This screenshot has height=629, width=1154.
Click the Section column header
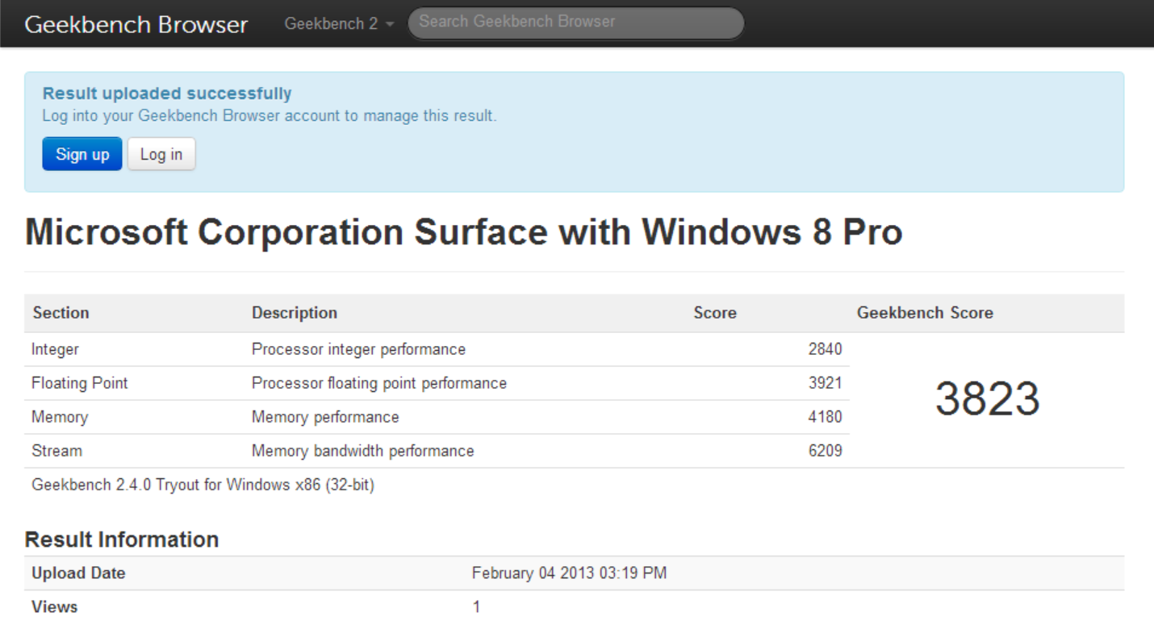tap(61, 313)
